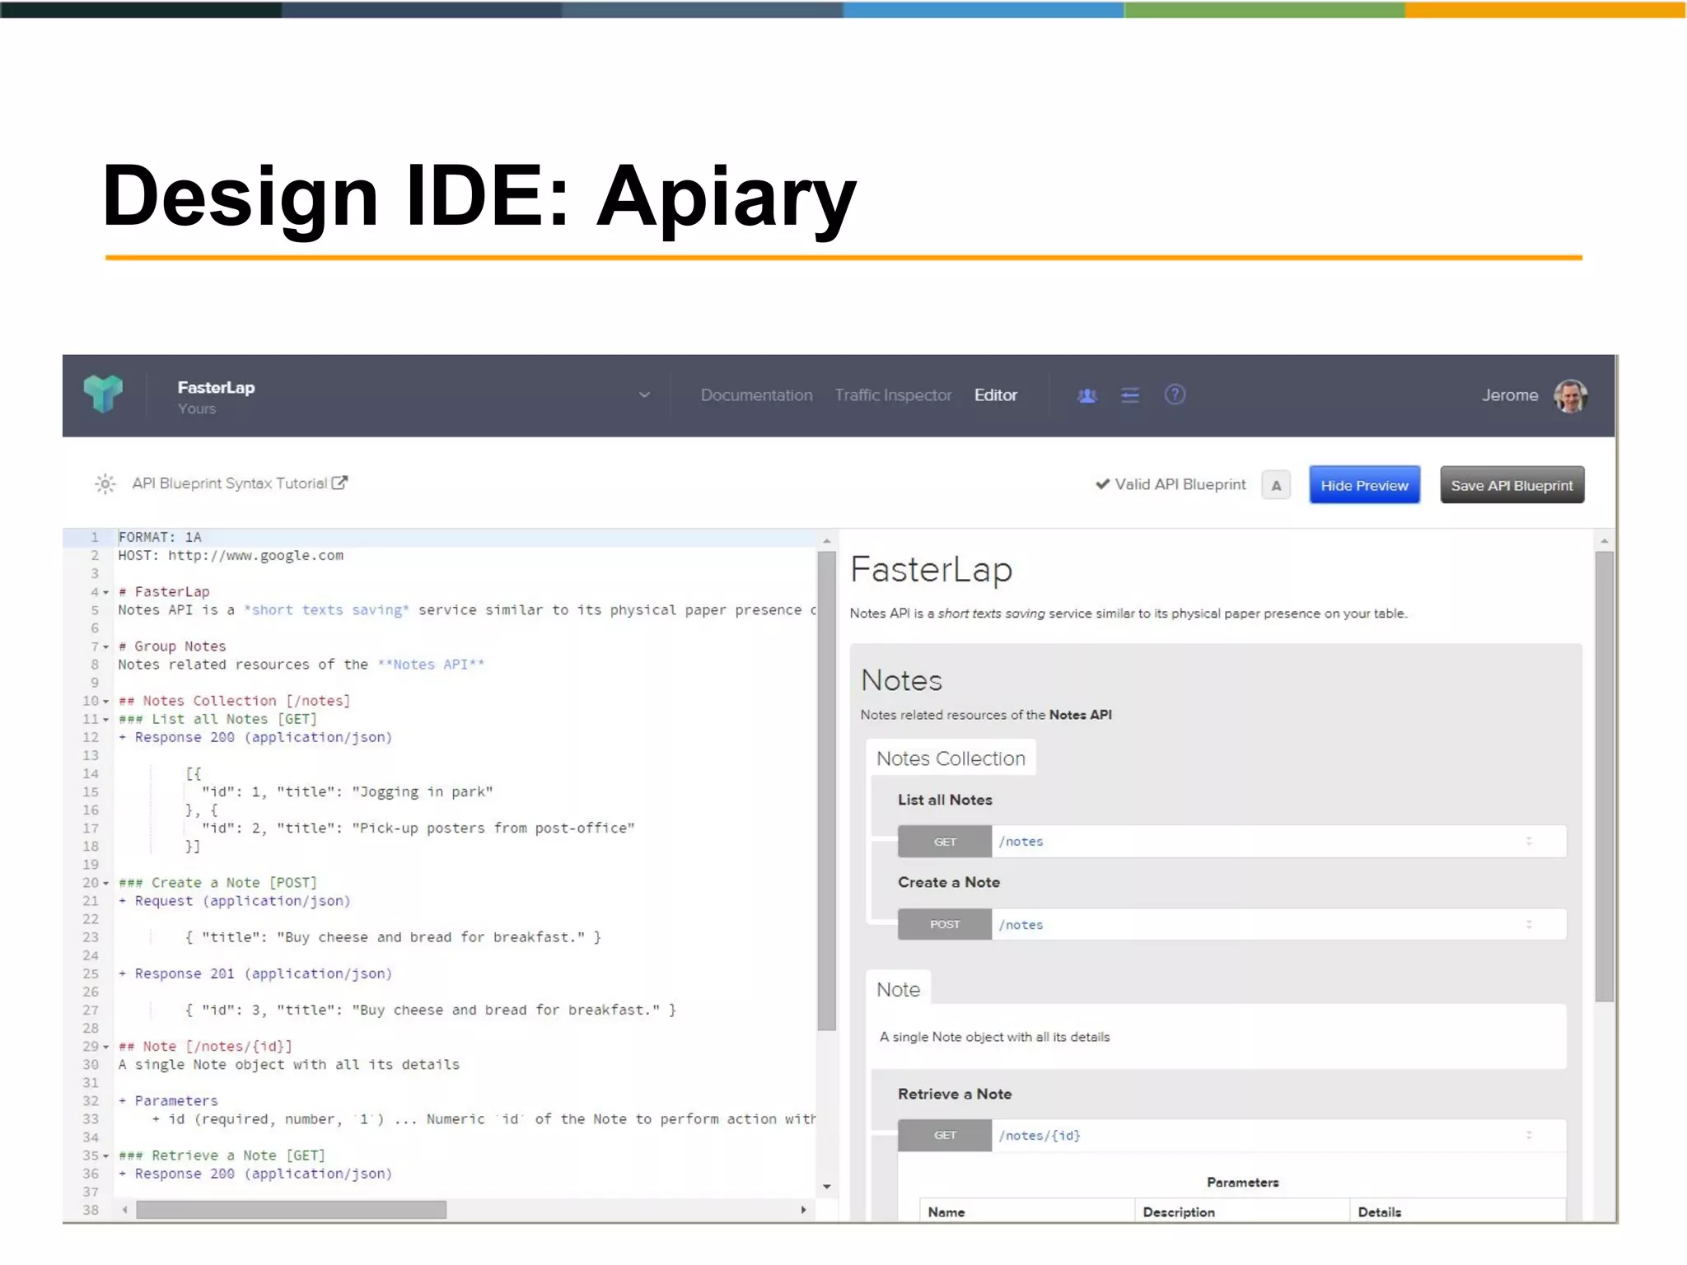Viewport: 1687px width, 1265px height.
Task: Click the POST button for Create a Note
Action: click(945, 924)
